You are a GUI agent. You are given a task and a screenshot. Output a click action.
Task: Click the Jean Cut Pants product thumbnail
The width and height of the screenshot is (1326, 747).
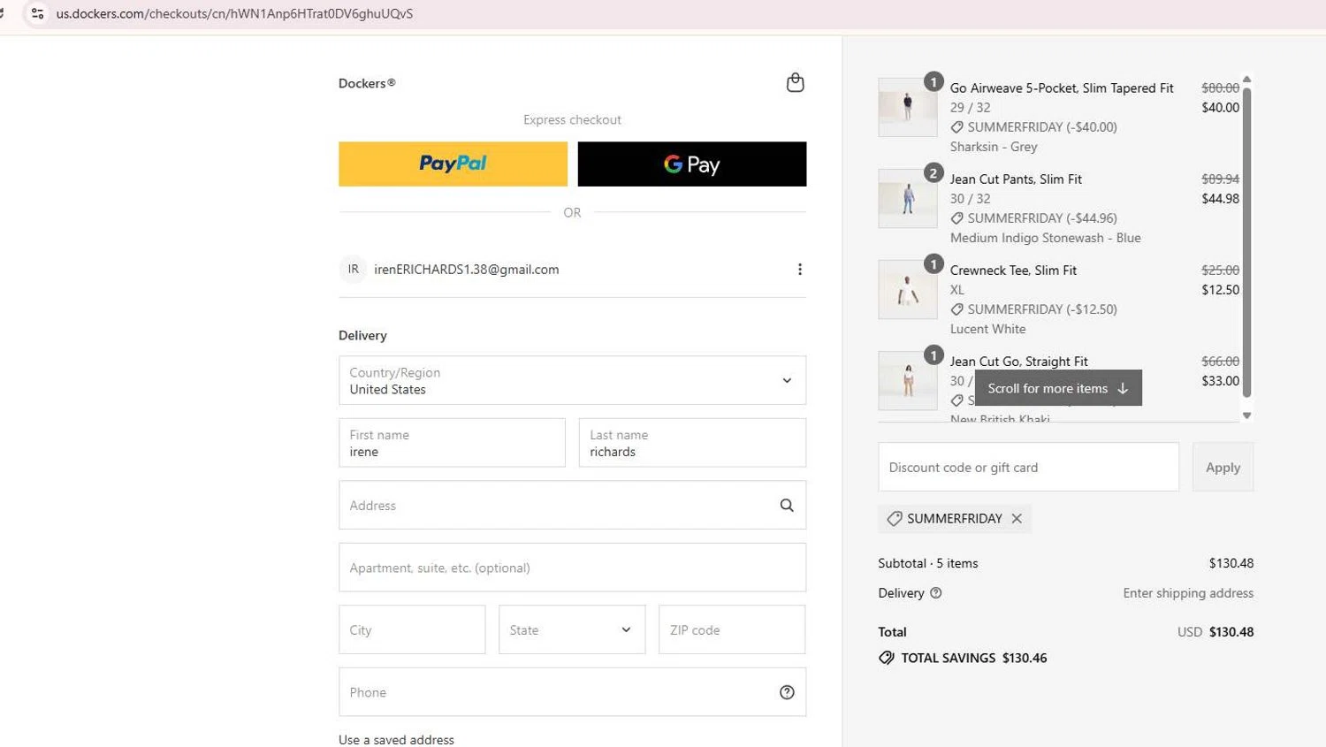[x=908, y=199]
